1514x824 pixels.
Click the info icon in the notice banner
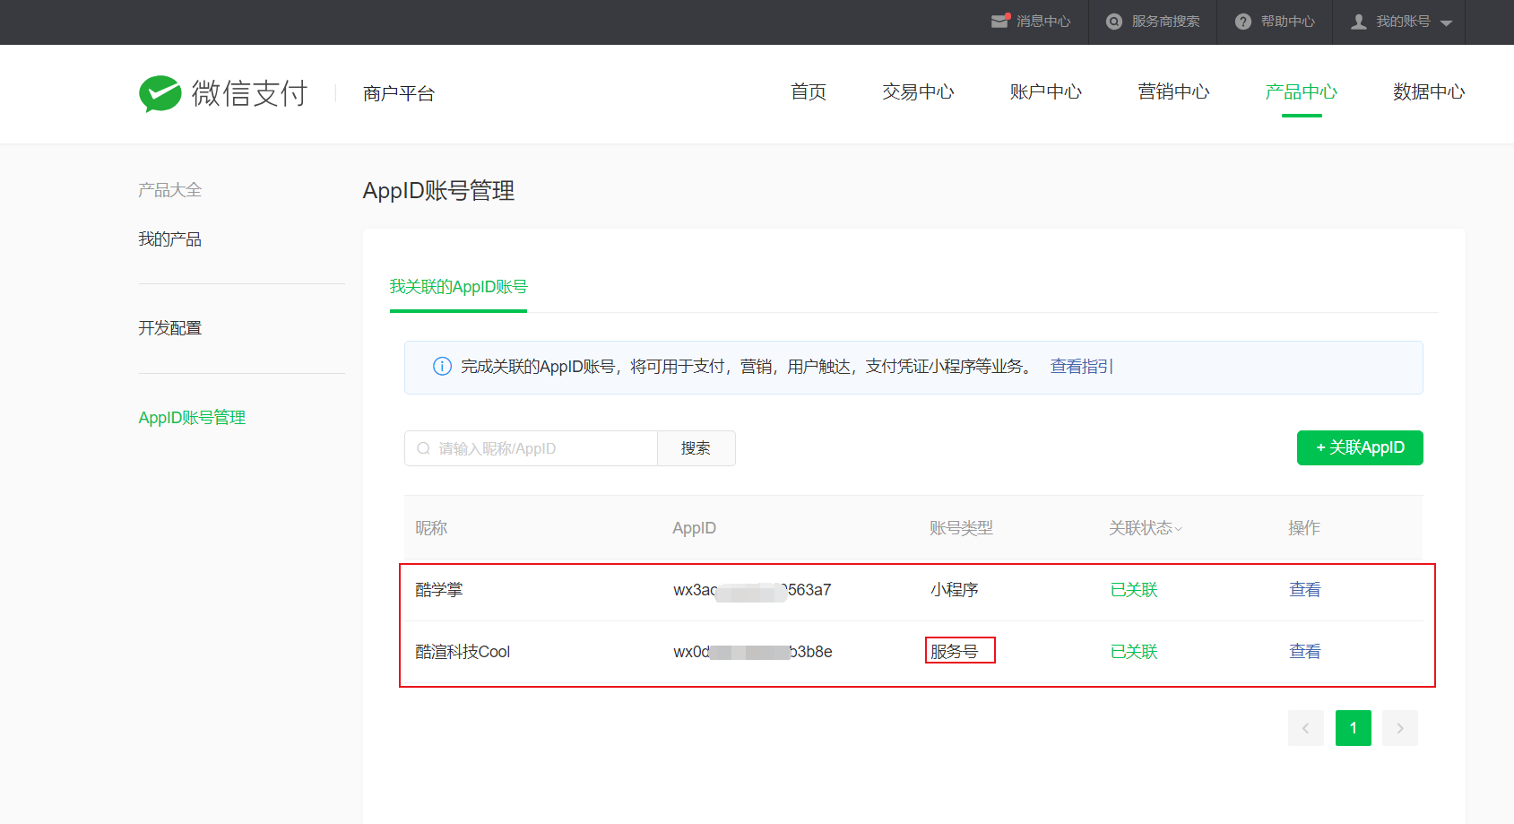442,366
